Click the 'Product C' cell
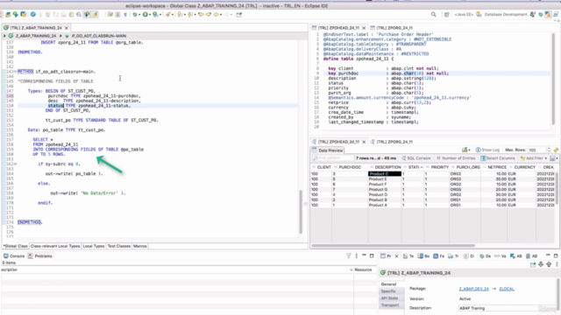Screen dimensions: 561x315 [x=385, y=174]
